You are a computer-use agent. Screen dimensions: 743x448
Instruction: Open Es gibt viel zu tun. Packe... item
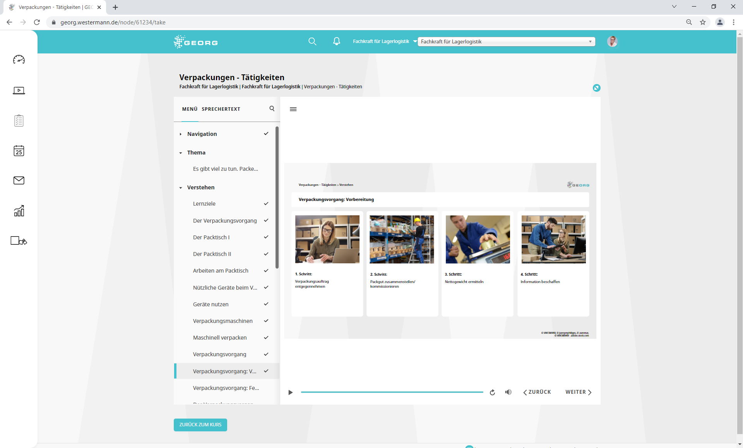coord(225,169)
